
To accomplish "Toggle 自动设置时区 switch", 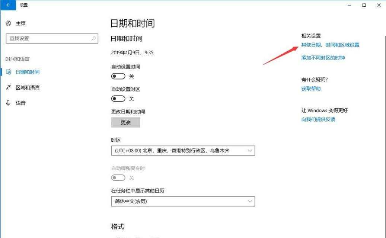I will click(x=118, y=99).
